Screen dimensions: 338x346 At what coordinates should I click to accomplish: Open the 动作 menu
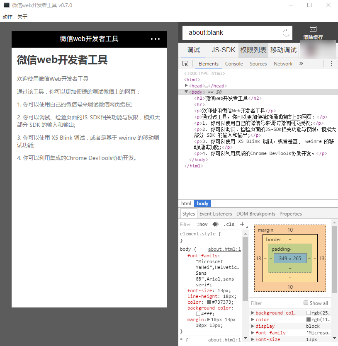pos(7,17)
